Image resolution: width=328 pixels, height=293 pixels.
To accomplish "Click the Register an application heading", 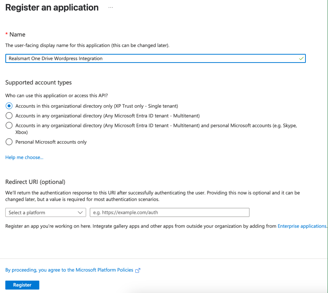I will (52, 8).
